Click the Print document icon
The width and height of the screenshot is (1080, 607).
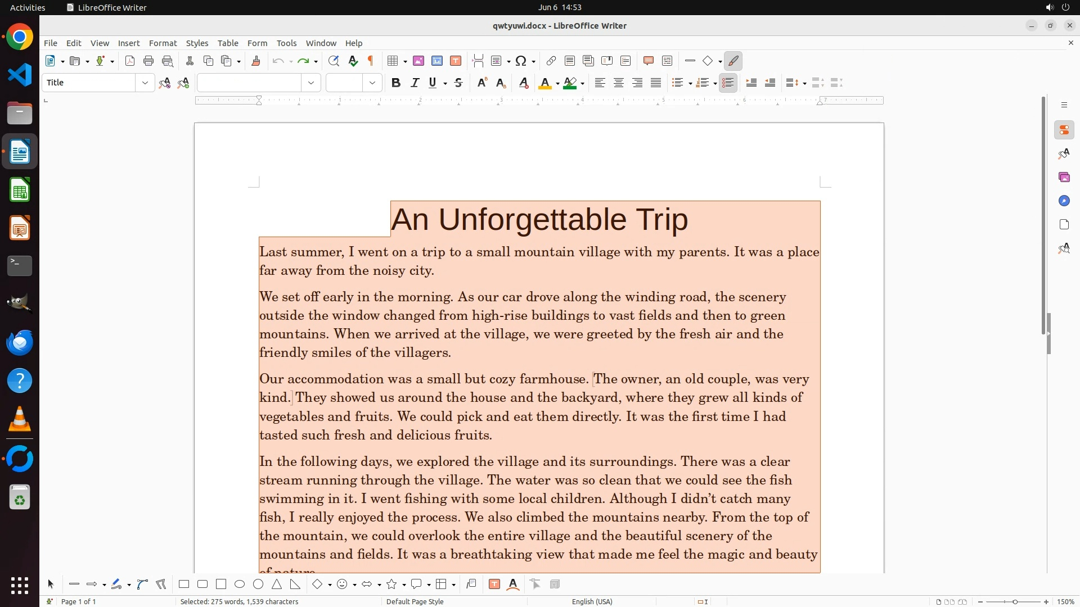point(148,61)
